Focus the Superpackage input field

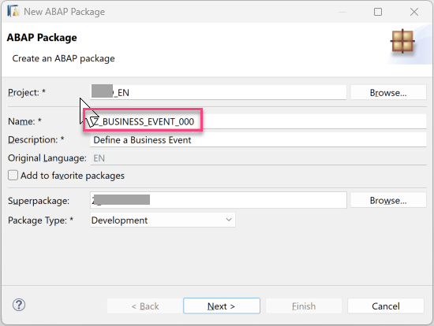tap(218, 200)
